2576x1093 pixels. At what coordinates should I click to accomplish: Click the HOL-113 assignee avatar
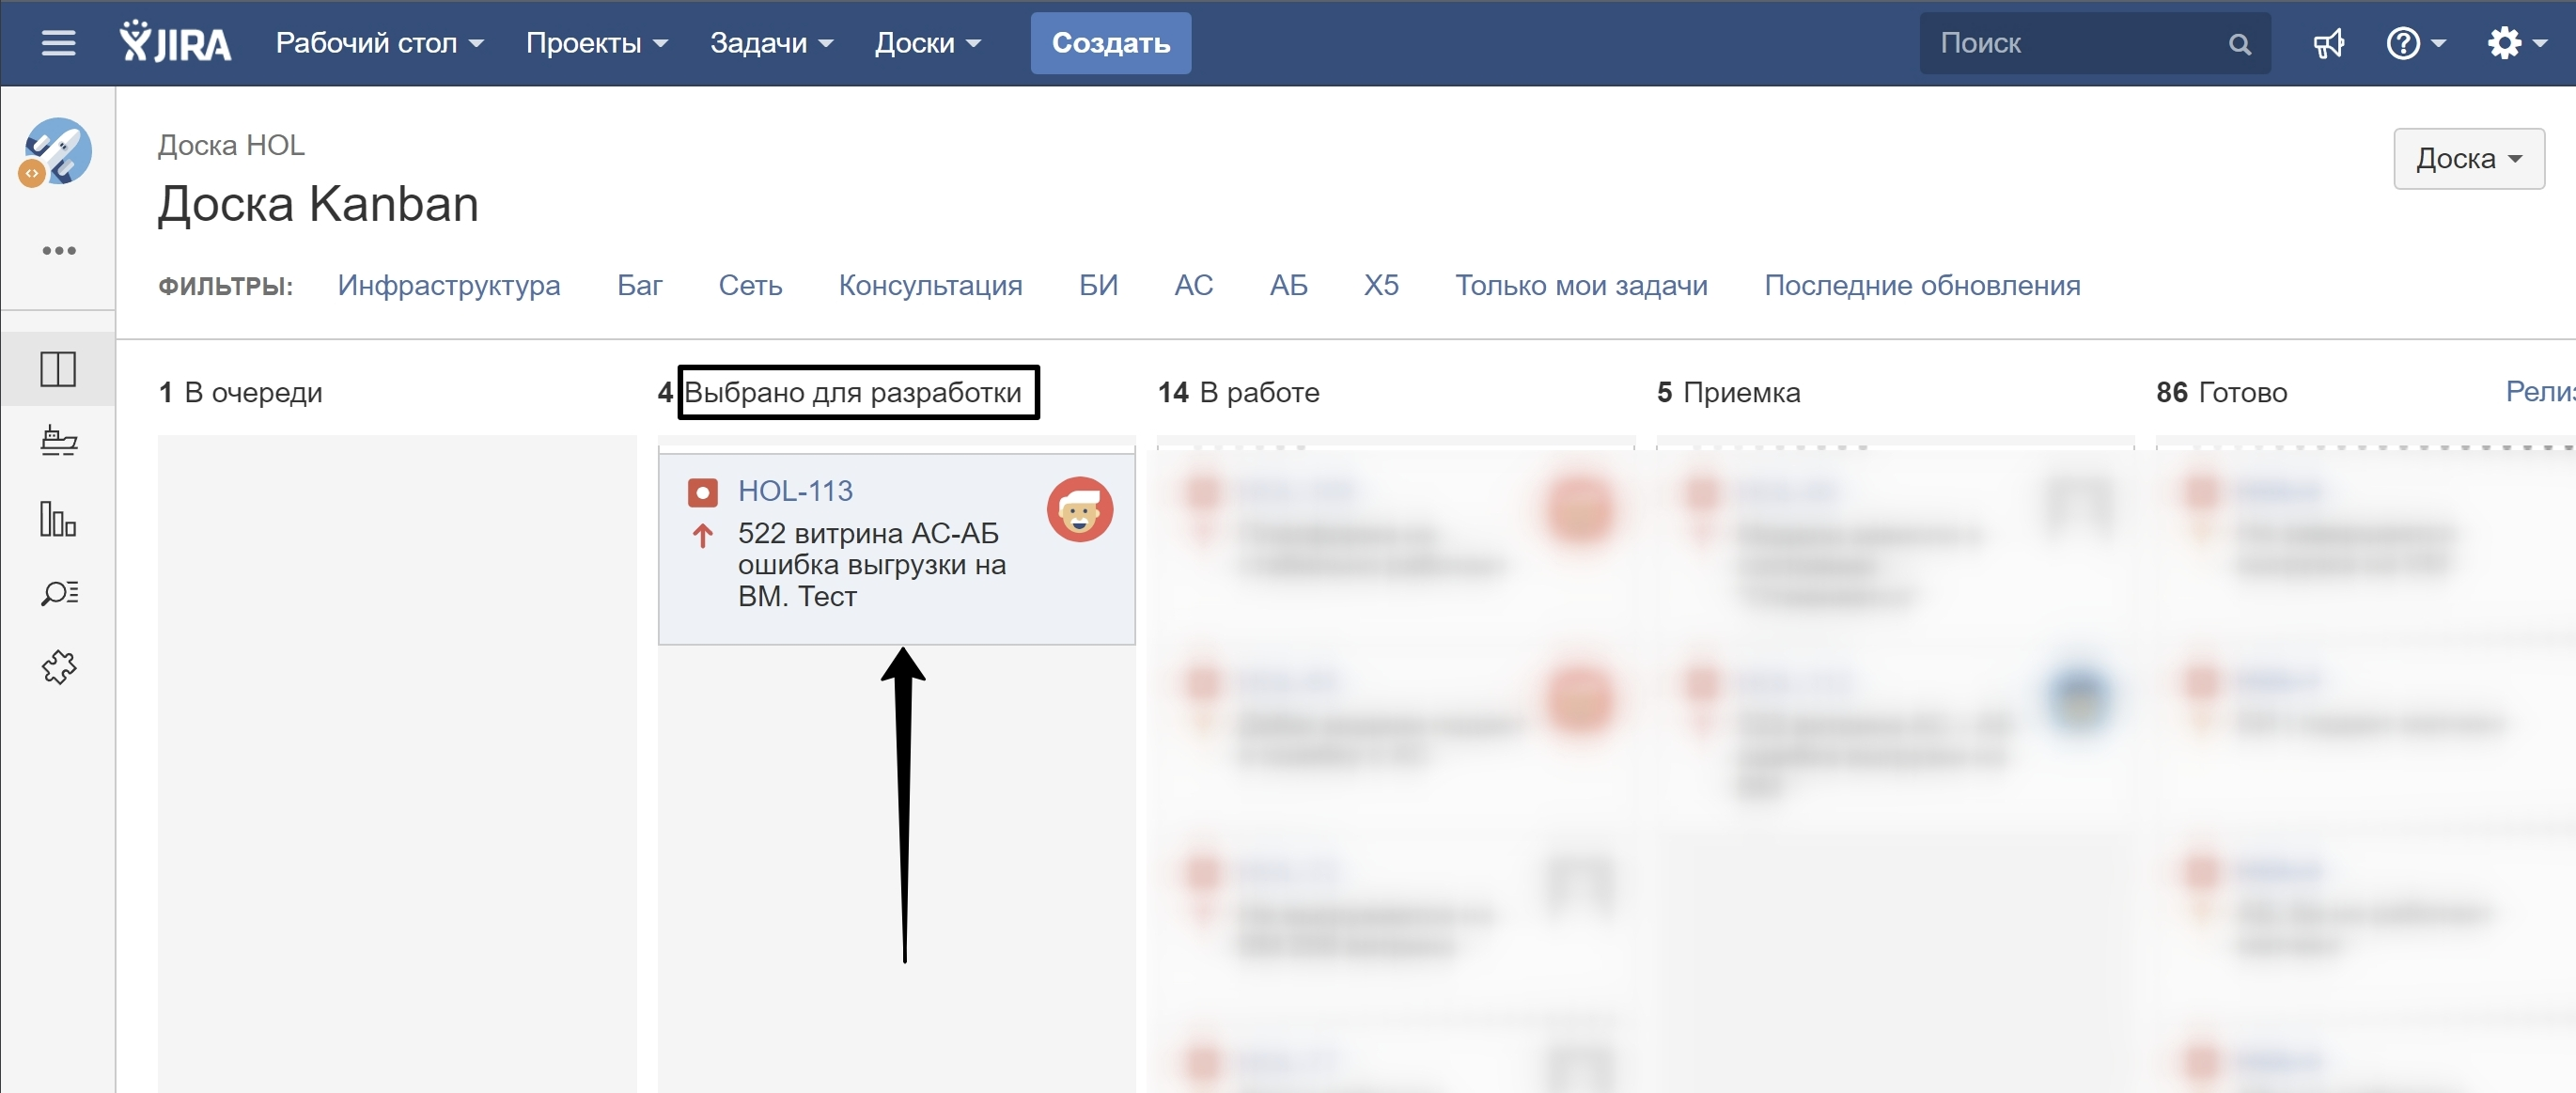pyautogui.click(x=1080, y=510)
